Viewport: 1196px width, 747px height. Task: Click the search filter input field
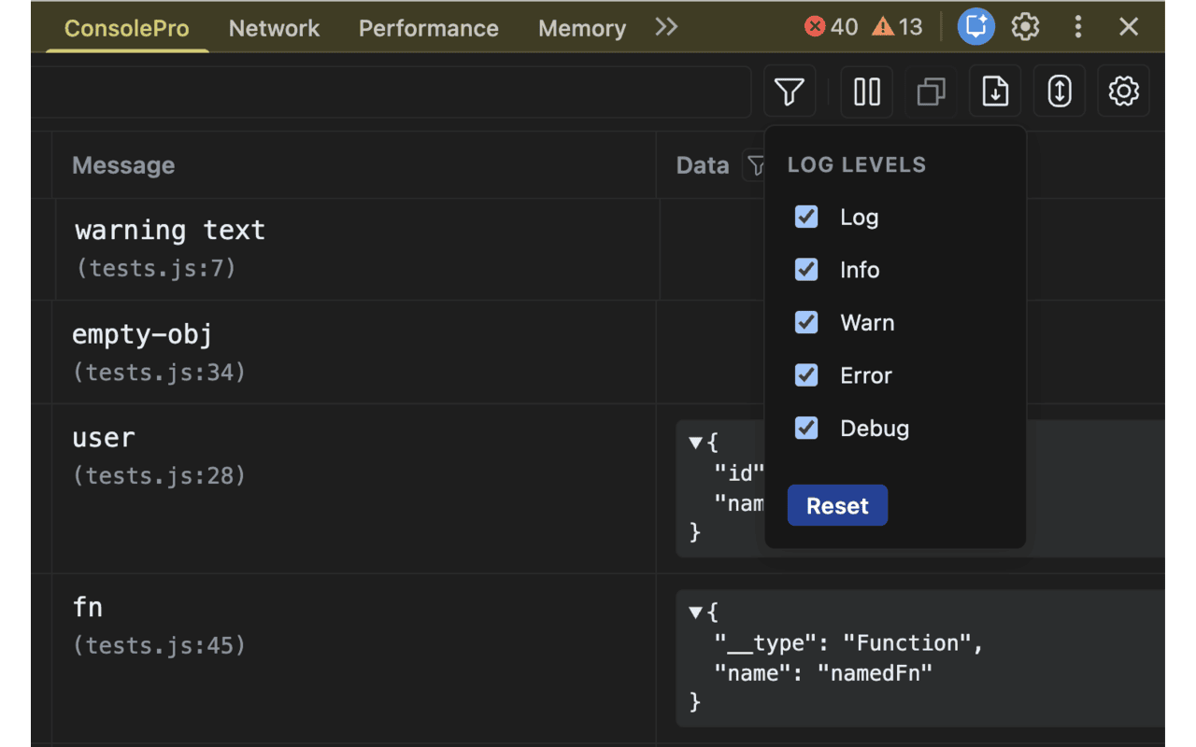tap(391, 92)
